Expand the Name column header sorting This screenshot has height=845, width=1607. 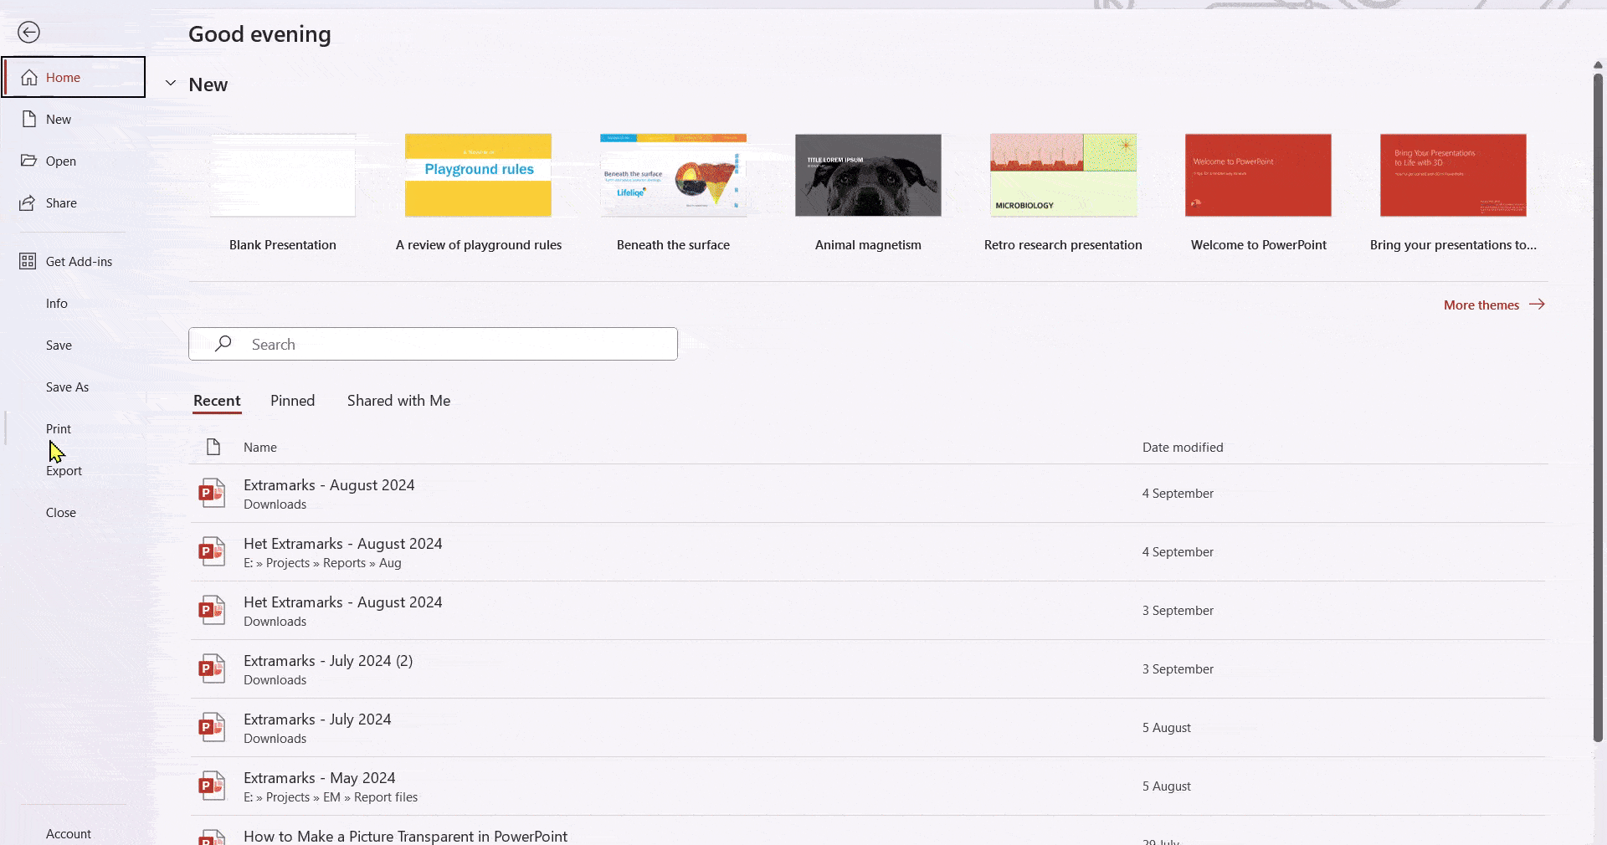(260, 447)
